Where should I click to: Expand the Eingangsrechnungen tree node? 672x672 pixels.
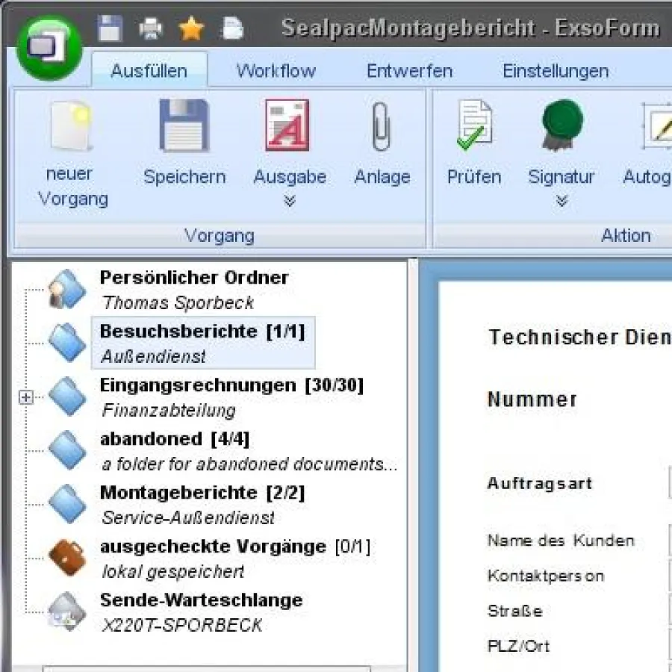pos(25,398)
